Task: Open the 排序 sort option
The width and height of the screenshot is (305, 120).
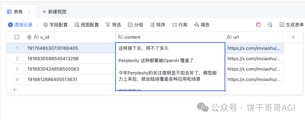Action: coord(158,25)
